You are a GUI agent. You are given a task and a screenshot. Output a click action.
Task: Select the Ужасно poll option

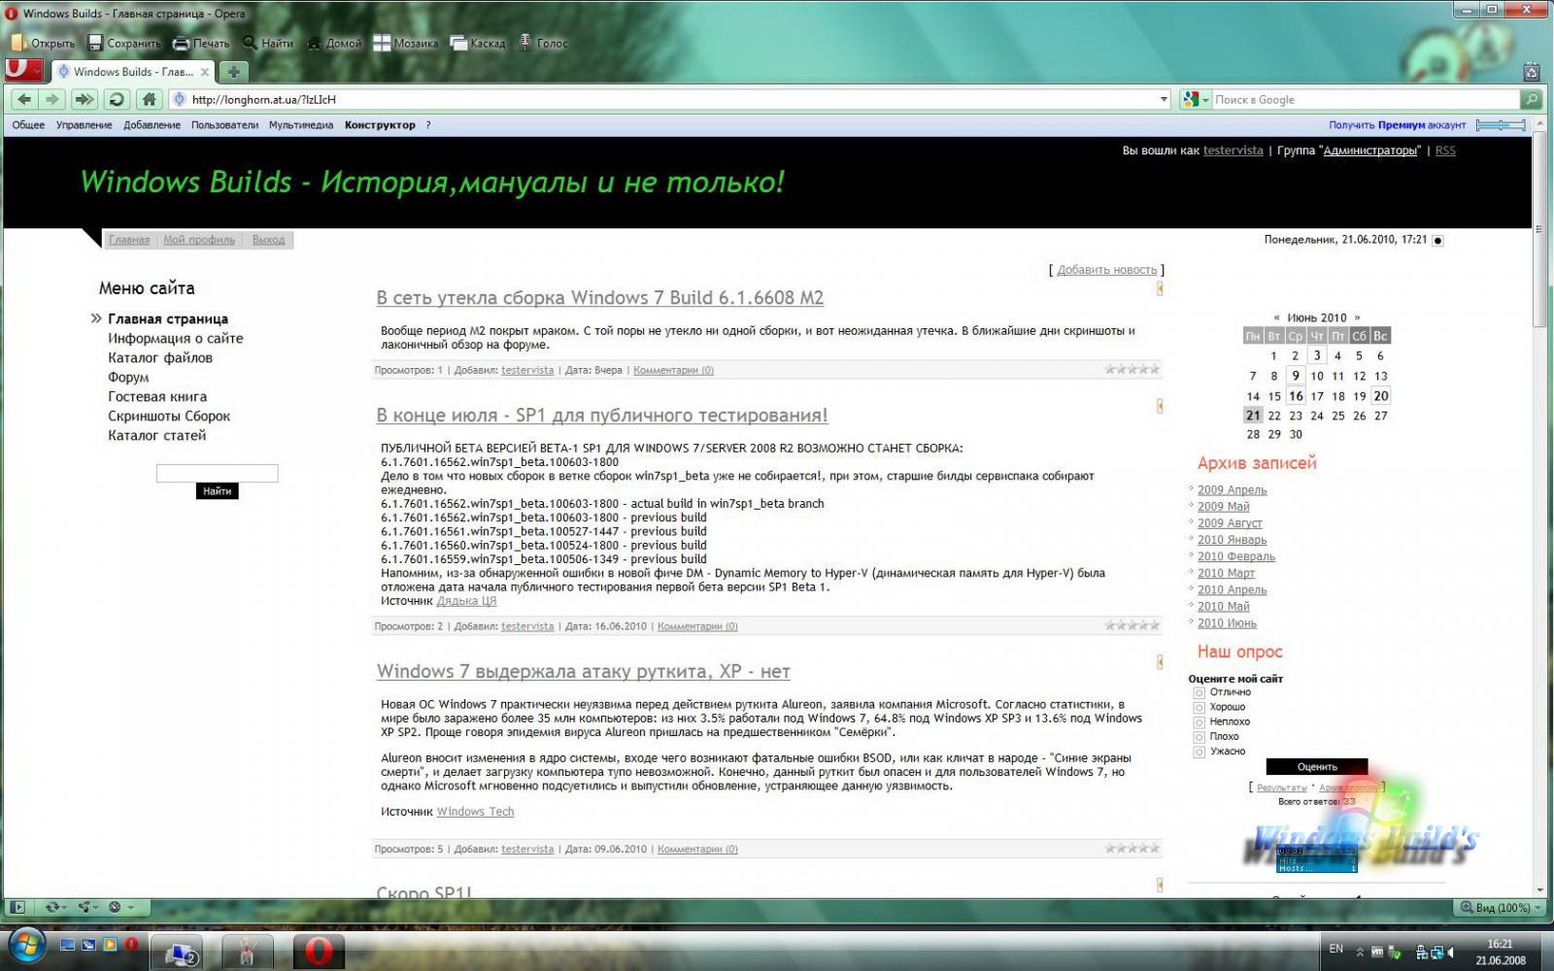point(1199,752)
